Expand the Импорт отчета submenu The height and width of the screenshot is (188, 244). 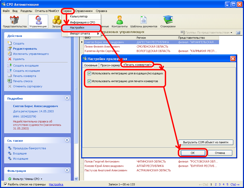pos(81,34)
